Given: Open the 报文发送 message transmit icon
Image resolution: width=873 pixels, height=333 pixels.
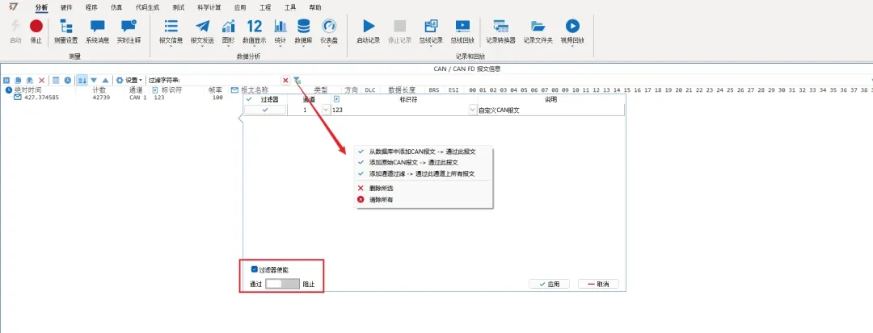Looking at the screenshot, I should (x=202, y=26).
